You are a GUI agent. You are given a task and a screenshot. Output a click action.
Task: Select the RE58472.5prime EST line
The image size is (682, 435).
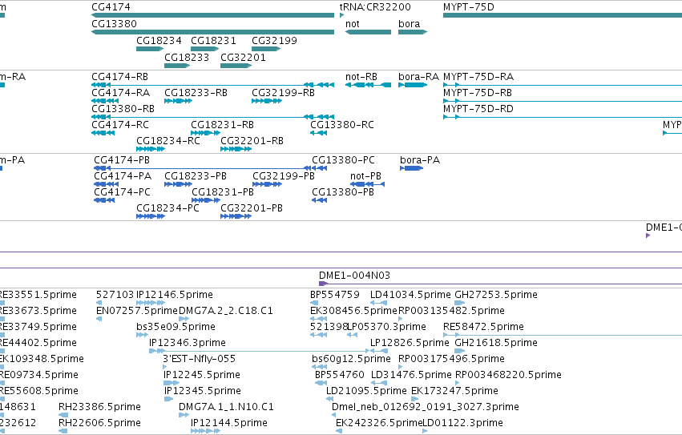point(563,335)
